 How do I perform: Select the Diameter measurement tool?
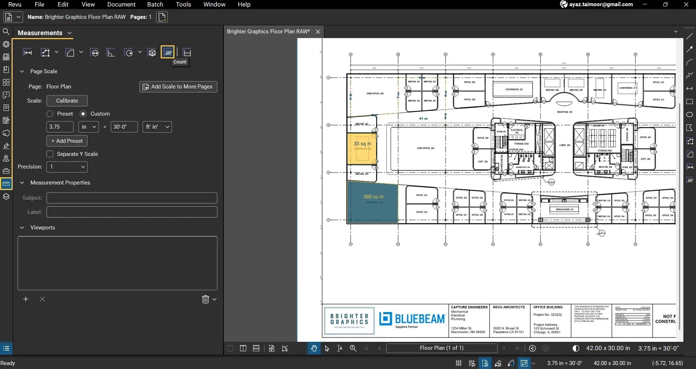(94, 52)
